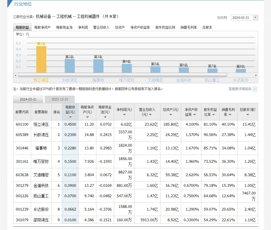271x230 pixels.
Task: Click stock code 605389 in table
Action: (22, 135)
